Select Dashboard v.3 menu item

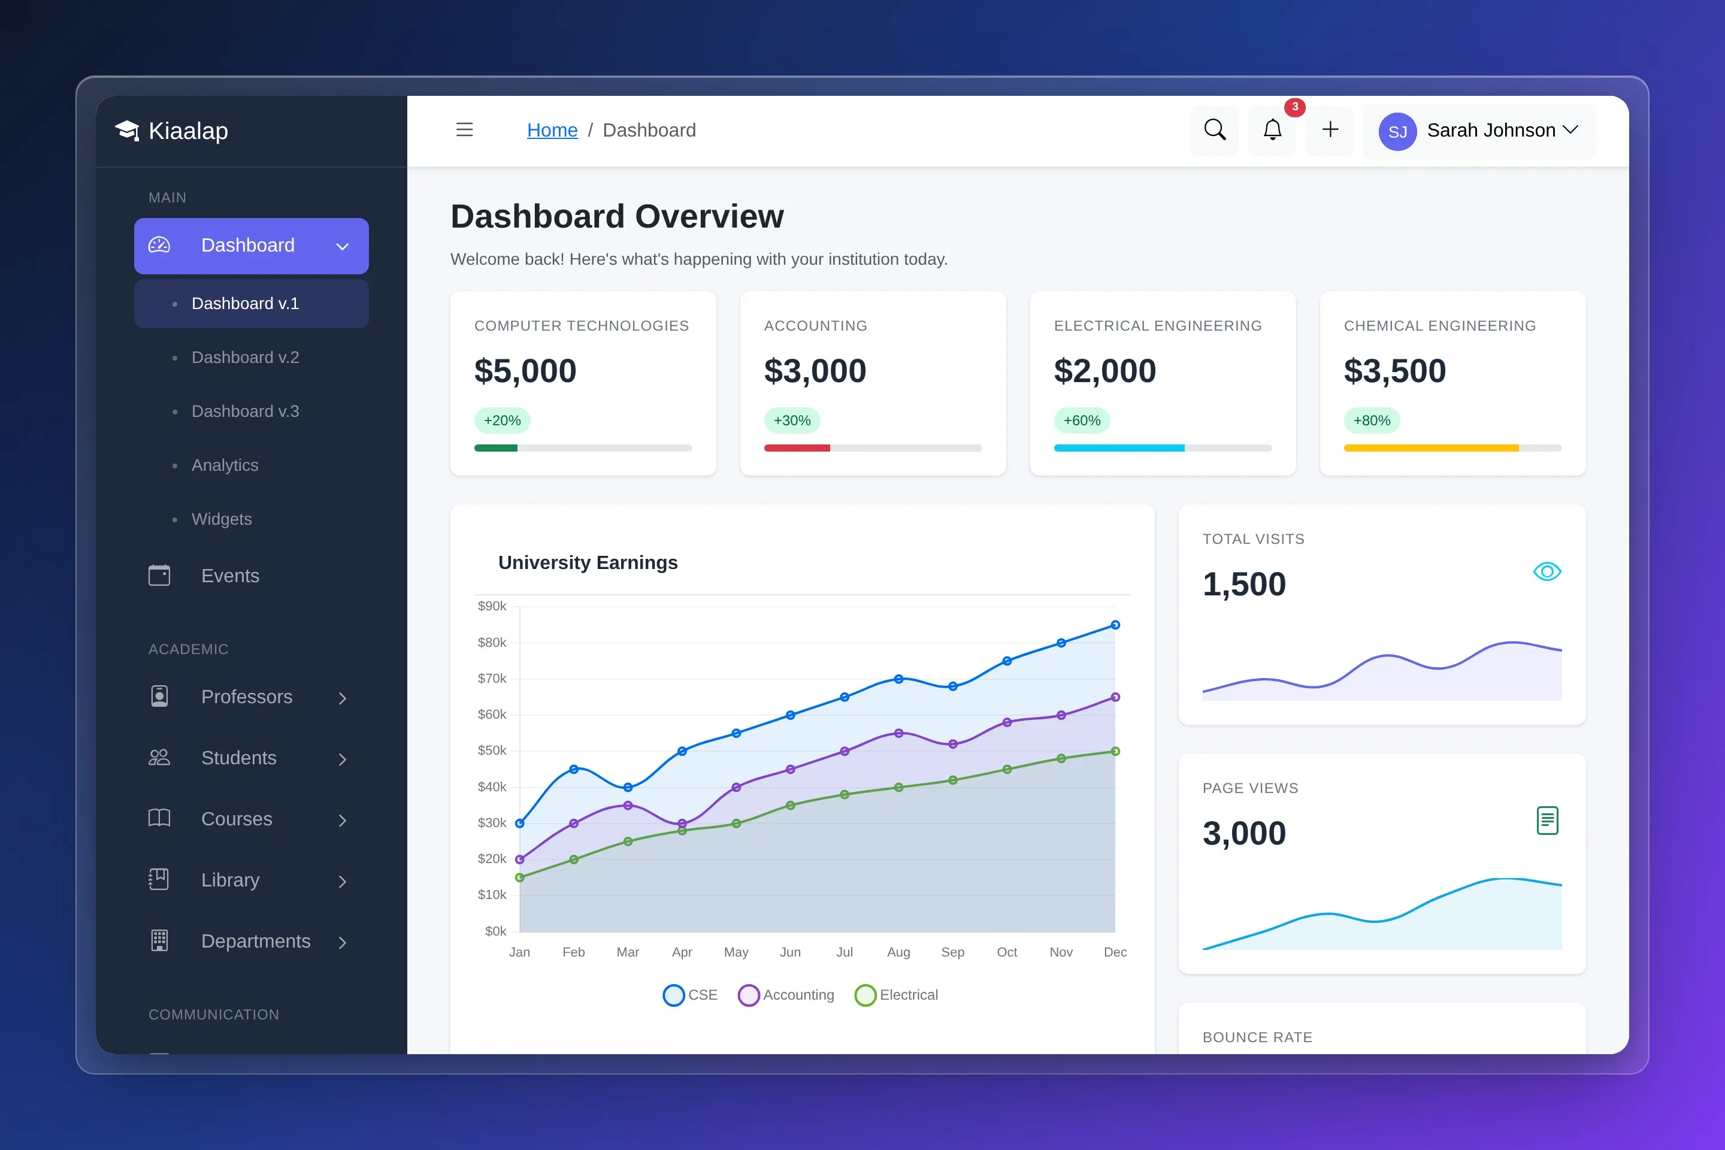251,411
